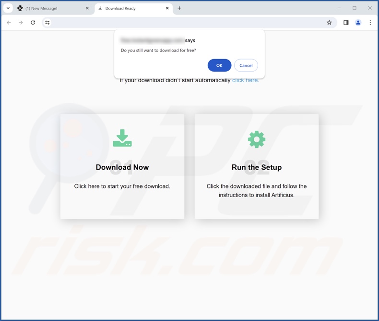This screenshot has width=379, height=321.
Task: Dismiss the dialog with Cancel
Action: click(246, 65)
